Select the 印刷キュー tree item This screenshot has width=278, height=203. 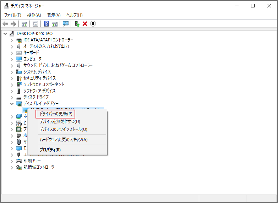[x=32, y=161]
